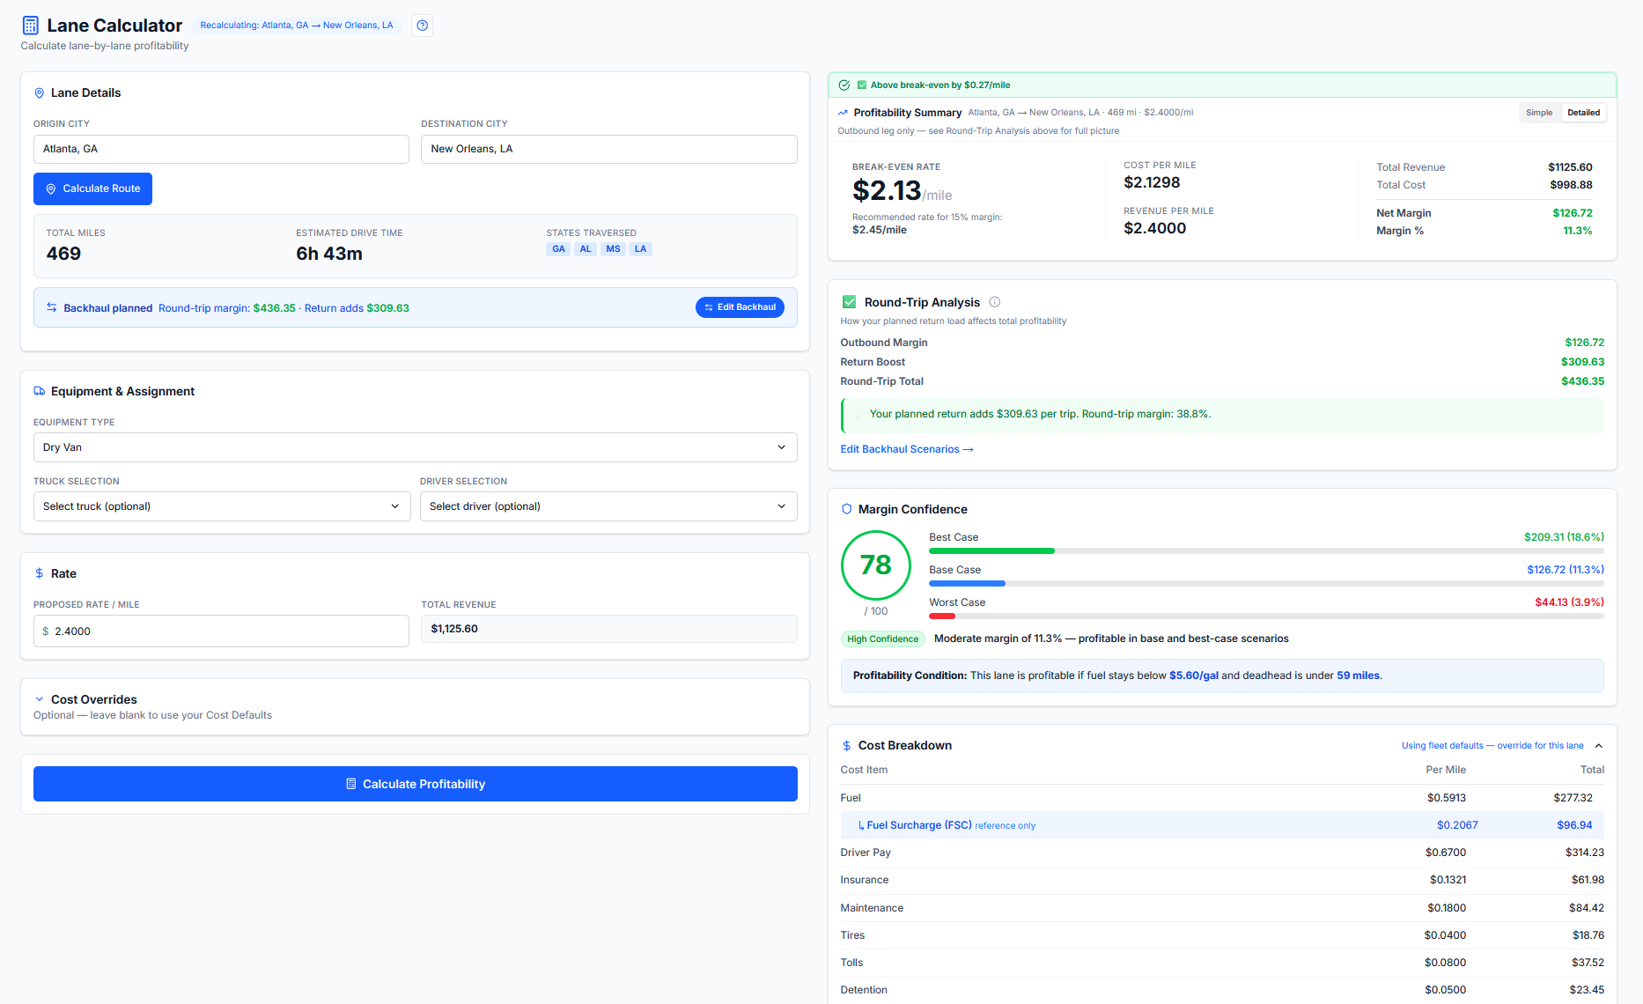1643x1004 pixels.
Task: Click the Fuel Surcharge (FSC) row
Action: point(1222,826)
